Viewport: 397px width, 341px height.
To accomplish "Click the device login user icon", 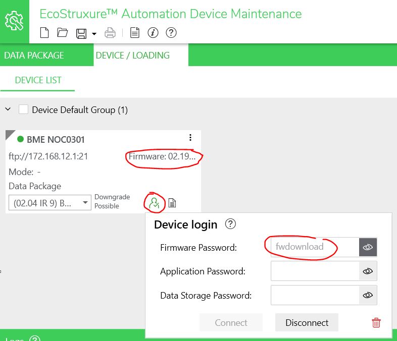I will click(x=154, y=203).
